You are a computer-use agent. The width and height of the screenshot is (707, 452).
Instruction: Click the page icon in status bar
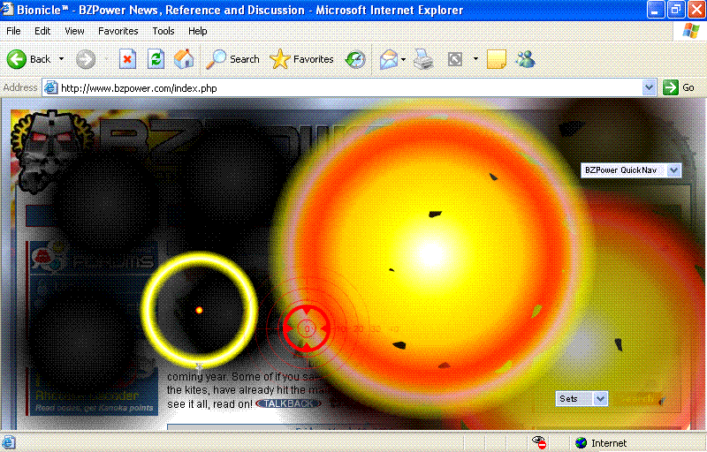click(9, 442)
